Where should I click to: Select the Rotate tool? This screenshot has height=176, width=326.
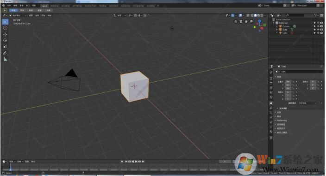(x=5, y=40)
